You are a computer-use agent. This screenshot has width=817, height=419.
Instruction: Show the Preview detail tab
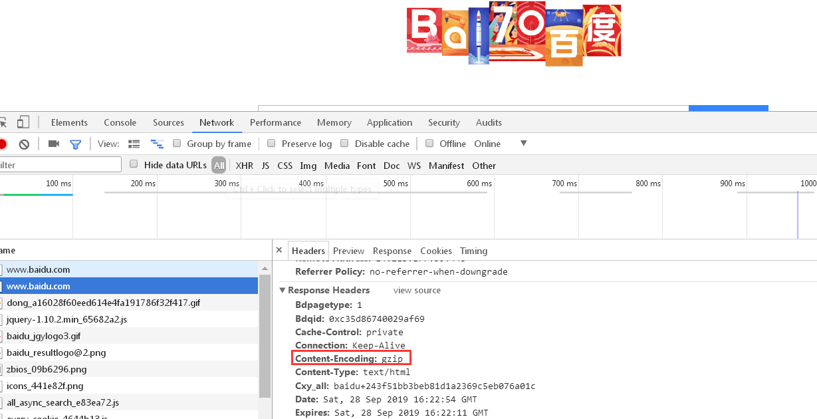point(349,251)
